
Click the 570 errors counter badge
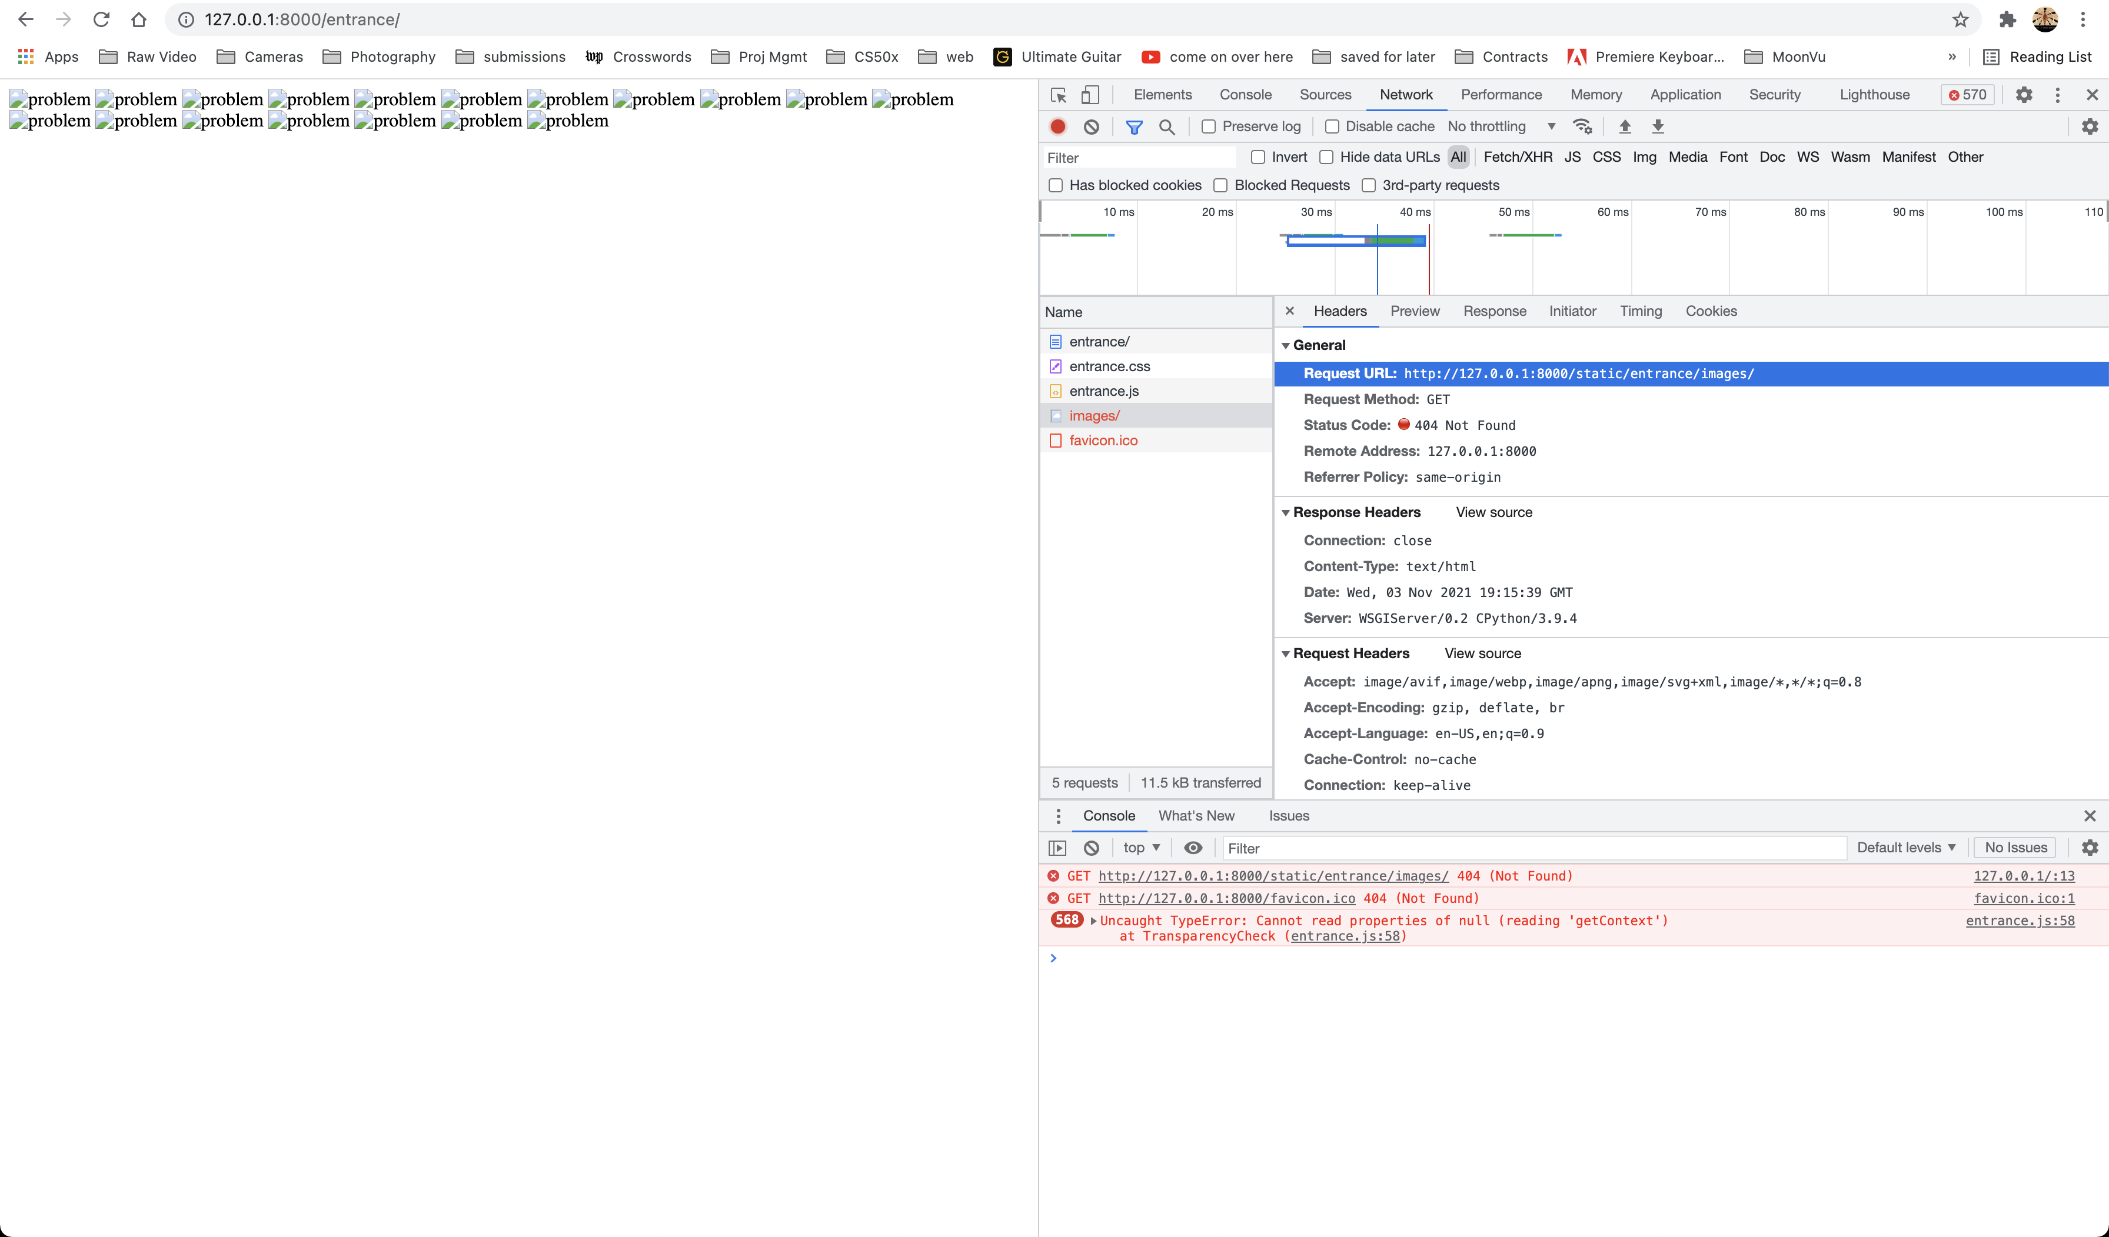(x=1968, y=95)
